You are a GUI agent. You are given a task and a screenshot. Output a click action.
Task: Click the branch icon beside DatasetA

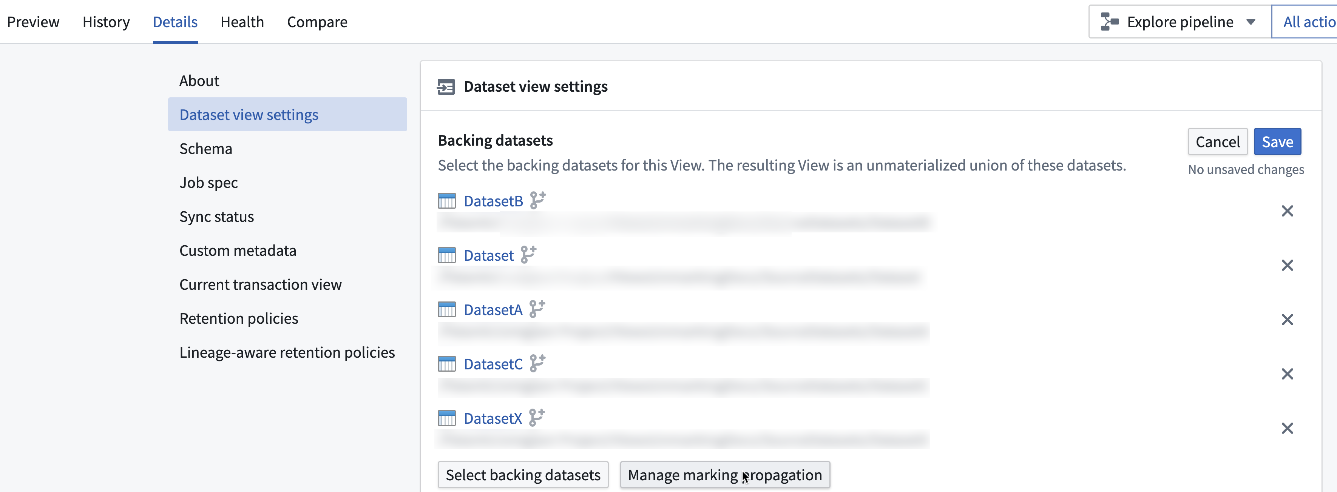tap(537, 309)
